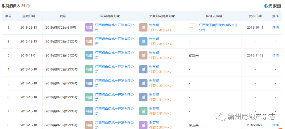The image size is (285, 129).
Task: Open 详情 for case 执610号
Action: [x=275, y=28]
